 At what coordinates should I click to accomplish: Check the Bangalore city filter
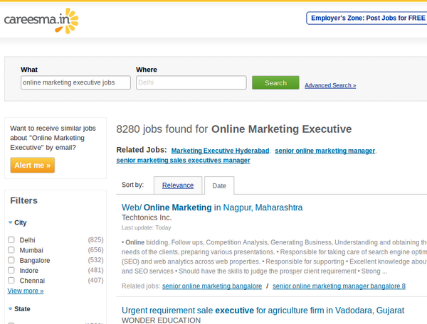click(11, 260)
